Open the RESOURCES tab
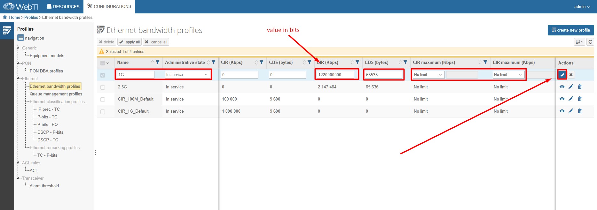Image resolution: width=597 pixels, height=210 pixels. tap(63, 7)
